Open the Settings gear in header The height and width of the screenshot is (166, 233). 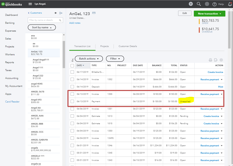(x=207, y=4)
